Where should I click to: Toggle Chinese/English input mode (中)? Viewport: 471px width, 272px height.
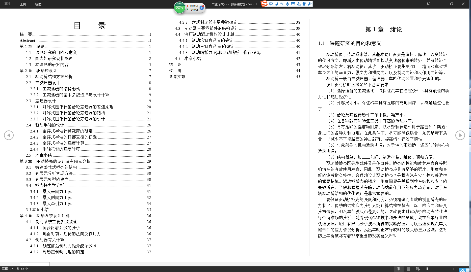[x=271, y=4]
